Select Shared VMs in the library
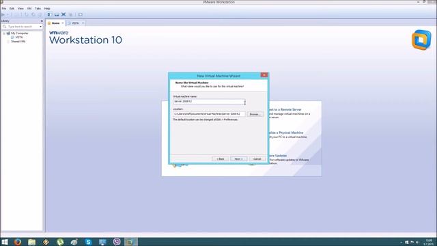The image size is (437, 246). point(18,41)
